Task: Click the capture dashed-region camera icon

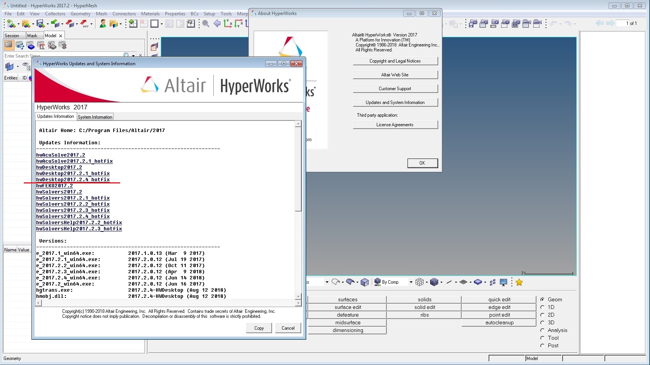Action: pos(505,24)
